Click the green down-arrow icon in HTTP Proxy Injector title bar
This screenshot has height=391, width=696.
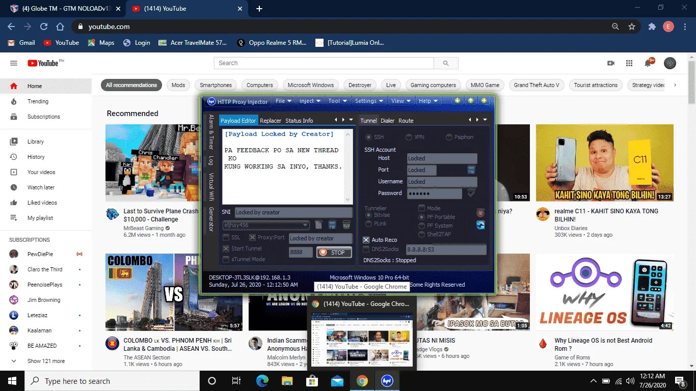(458, 100)
